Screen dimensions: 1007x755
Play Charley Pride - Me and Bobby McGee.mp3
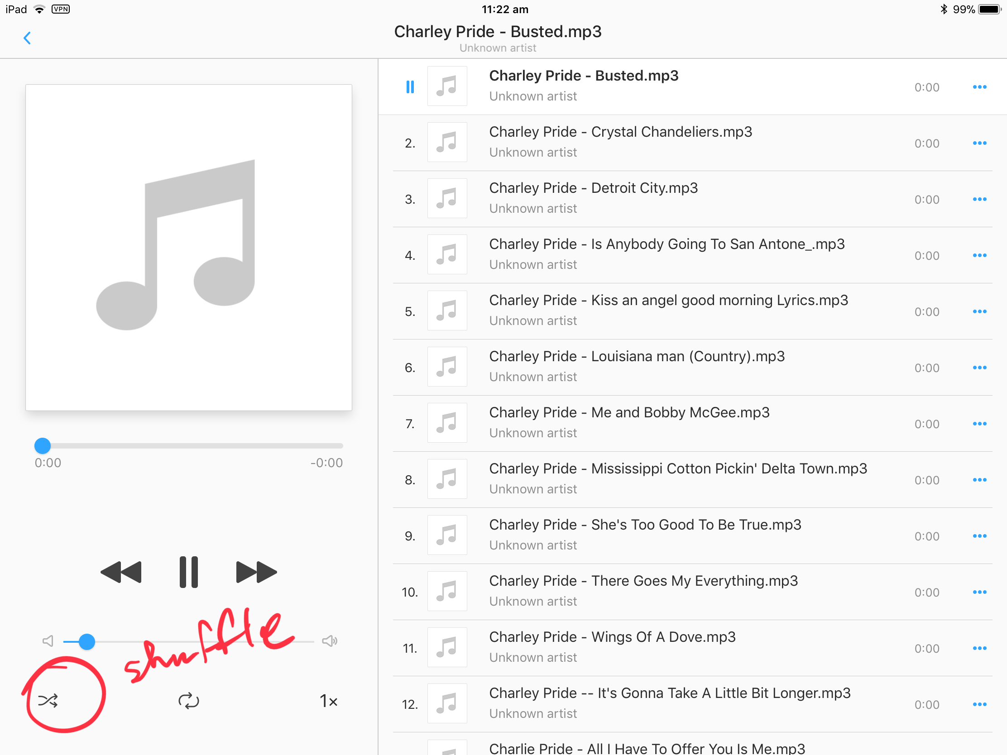[692, 424]
